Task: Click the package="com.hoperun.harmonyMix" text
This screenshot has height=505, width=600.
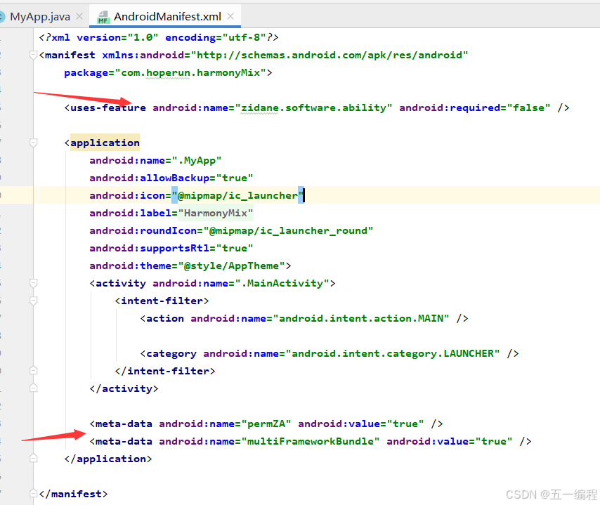Action: pos(168,72)
